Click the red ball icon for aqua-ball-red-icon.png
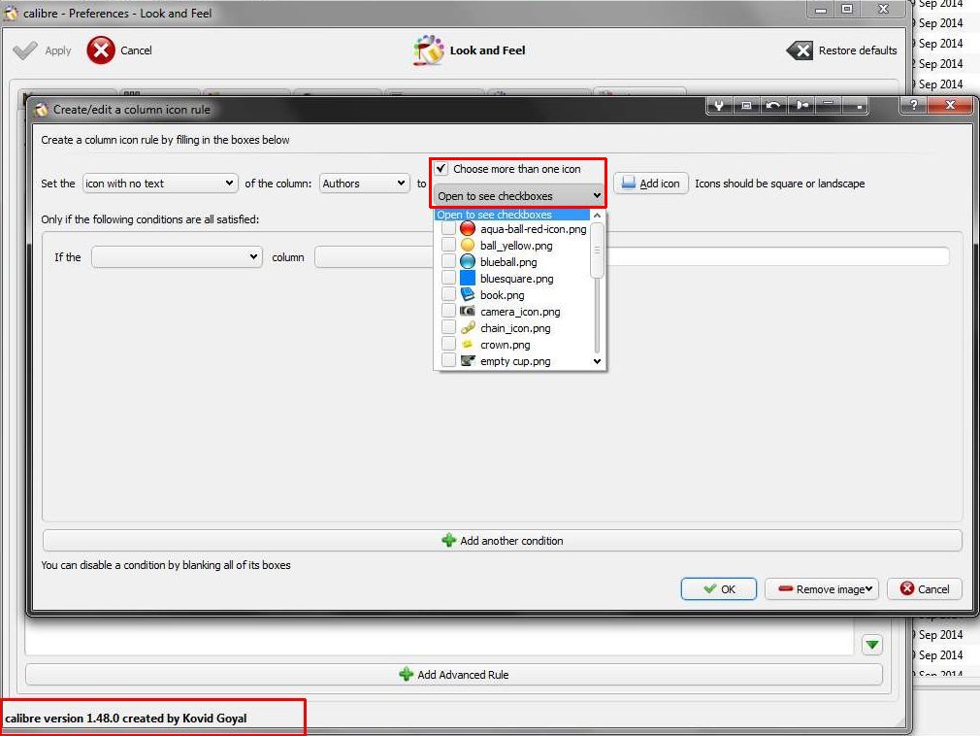Screen dimensions: 980x736 coord(468,229)
